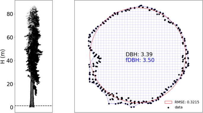Click the RMSE: 0.3215 legend text
The height and width of the screenshot is (113, 203).
[187, 102]
